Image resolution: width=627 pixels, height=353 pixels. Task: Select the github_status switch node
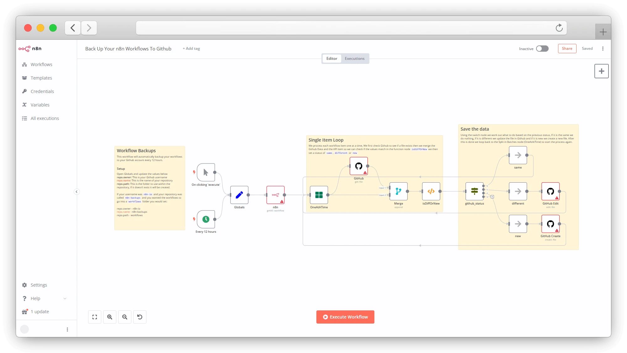[474, 191]
